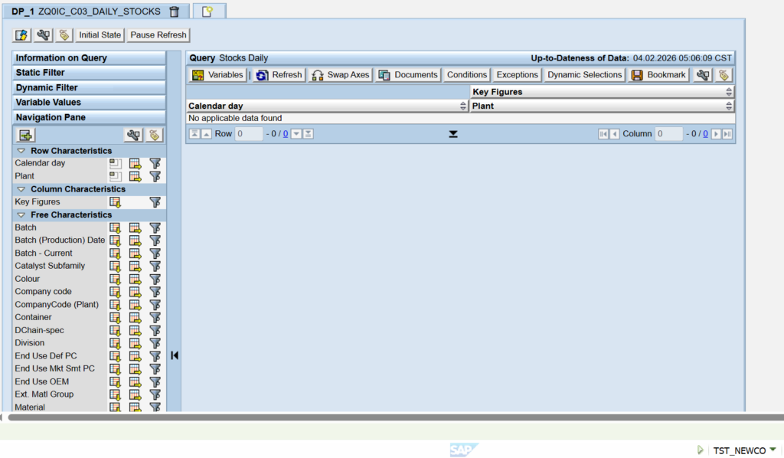Click wrench settings icon in query toolbar
784x458 pixels.
click(x=703, y=75)
